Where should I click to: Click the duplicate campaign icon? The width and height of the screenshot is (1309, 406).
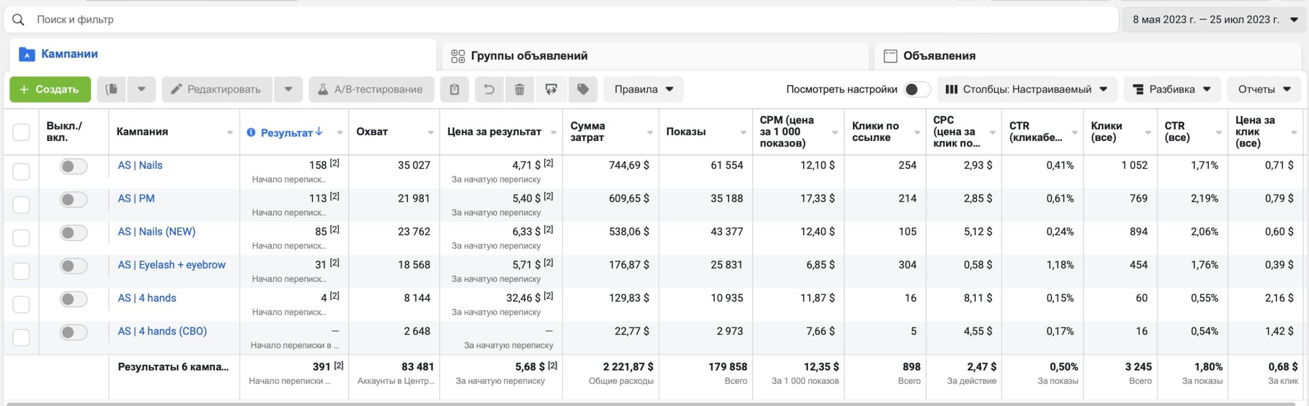click(111, 89)
